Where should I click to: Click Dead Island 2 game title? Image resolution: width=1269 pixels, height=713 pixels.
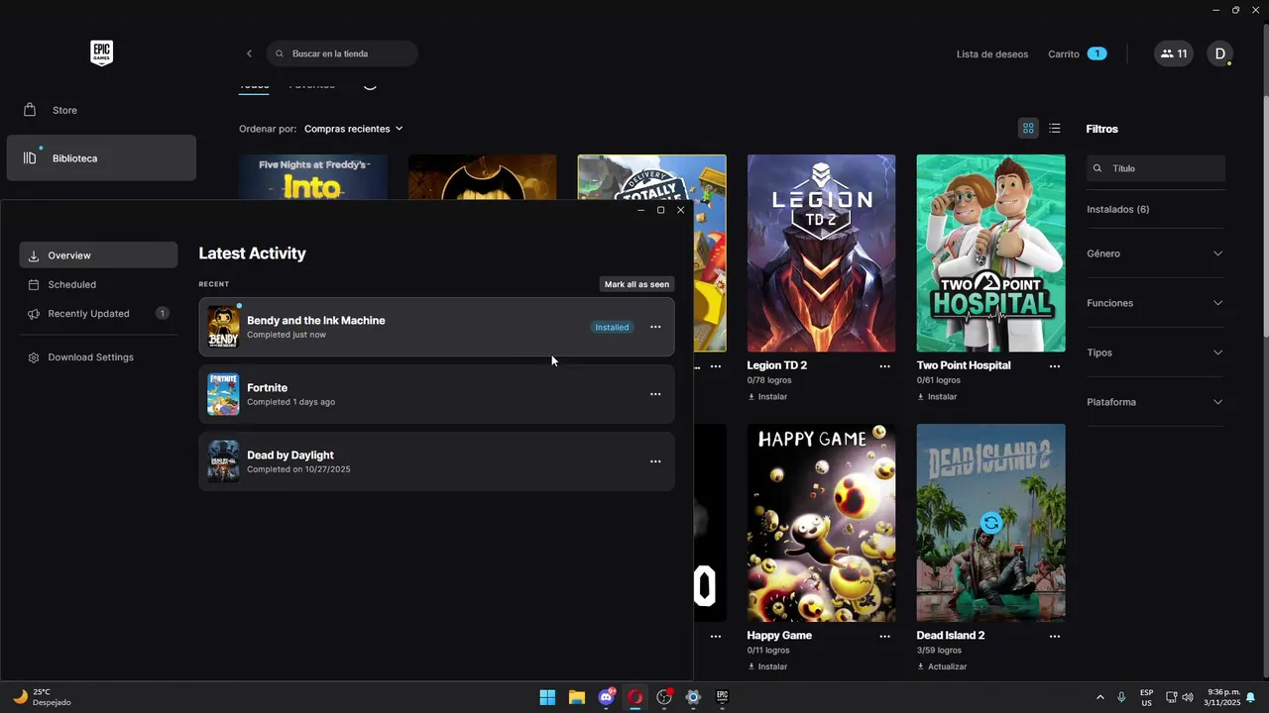951,636
